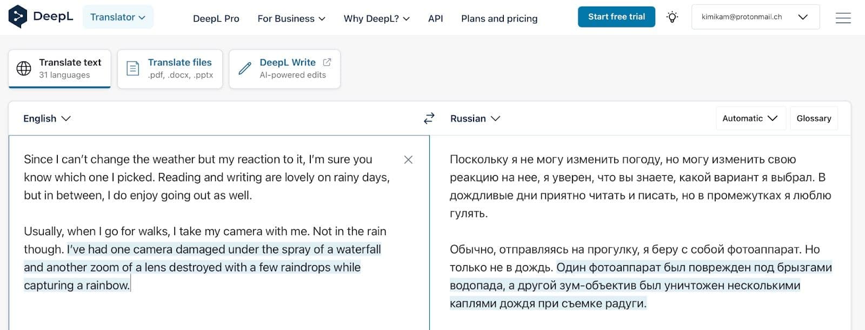The width and height of the screenshot is (865, 330).
Task: Open the Plans and pricing link
Action: [x=499, y=19]
